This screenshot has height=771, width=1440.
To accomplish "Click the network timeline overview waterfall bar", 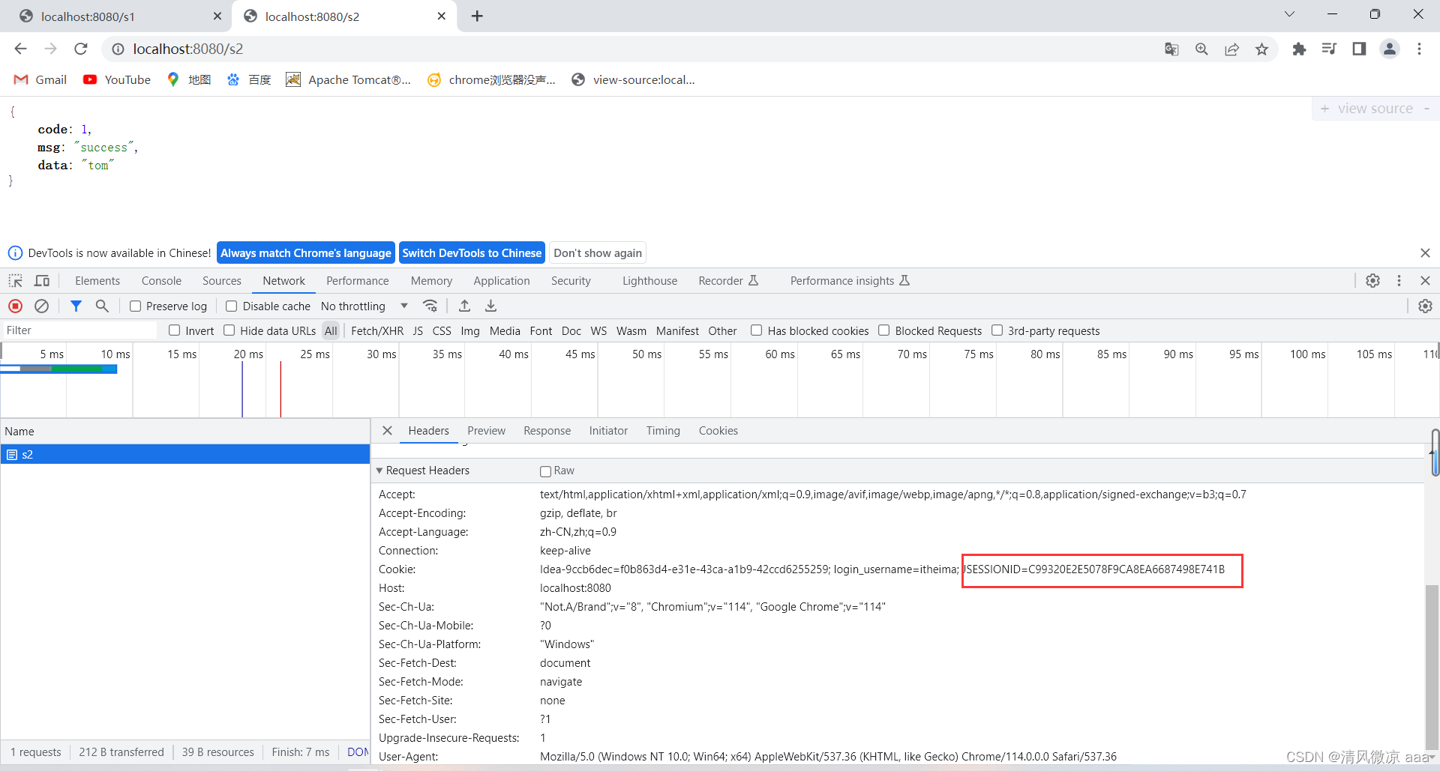I will [x=58, y=369].
